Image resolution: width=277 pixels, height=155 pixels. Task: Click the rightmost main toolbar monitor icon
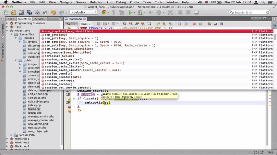coord(196,12)
